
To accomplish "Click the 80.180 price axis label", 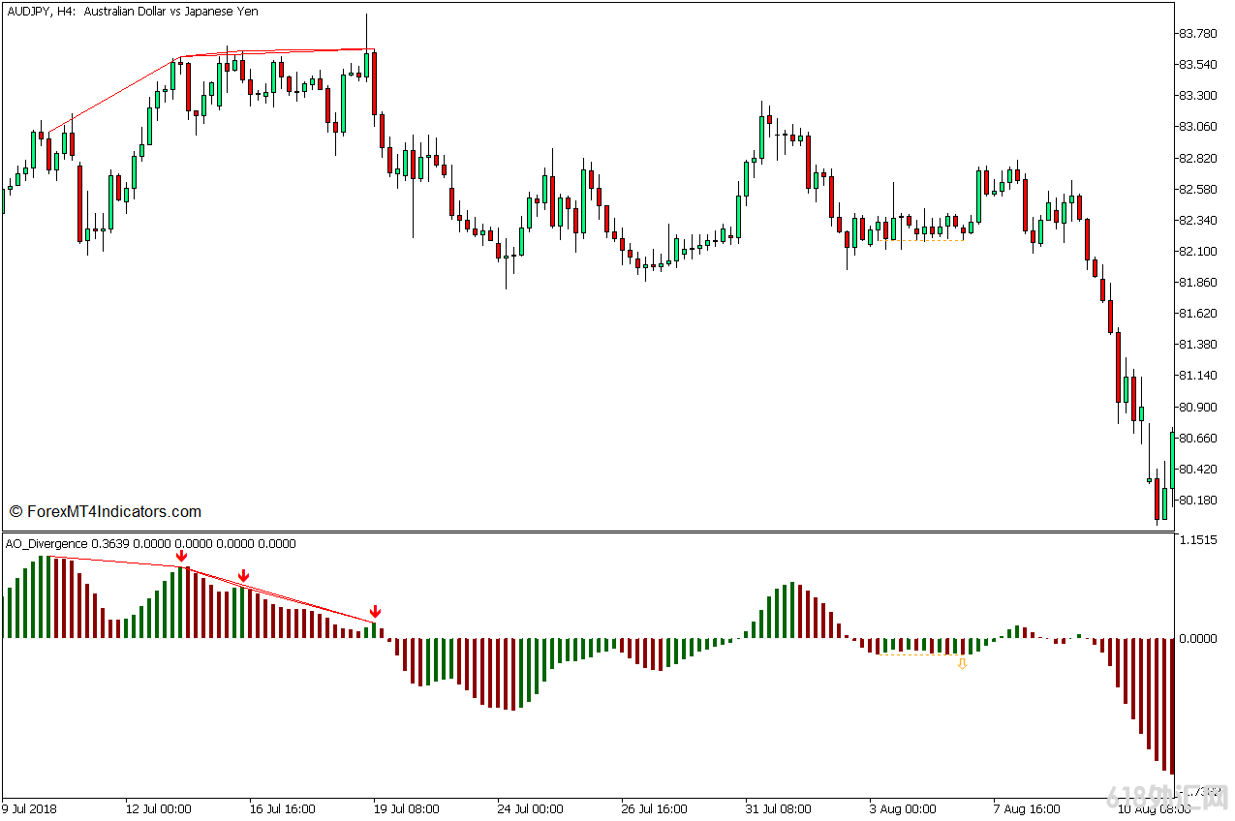I will [x=1197, y=501].
